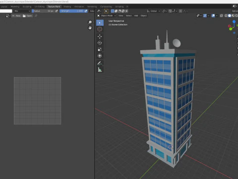Toggle X-ray mode
The height and width of the screenshot is (179, 238).
[x=222, y=16]
